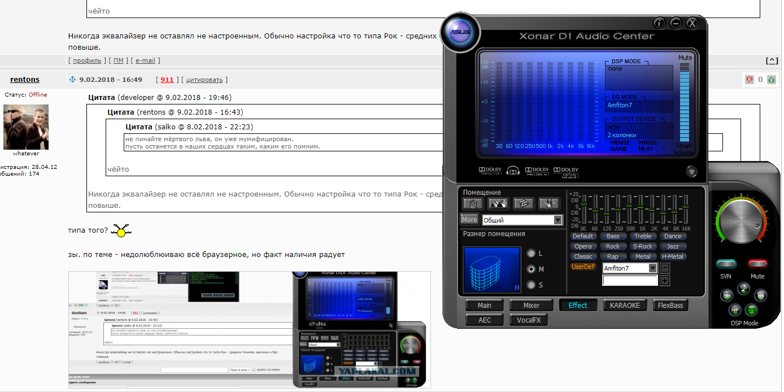Select room size S radio button
The height and width of the screenshot is (392, 784).
pyautogui.click(x=530, y=285)
